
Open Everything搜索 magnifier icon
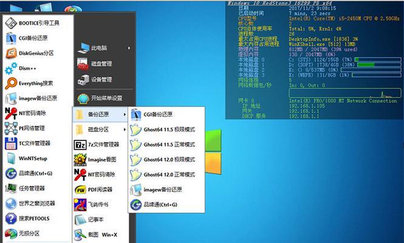coord(11,83)
